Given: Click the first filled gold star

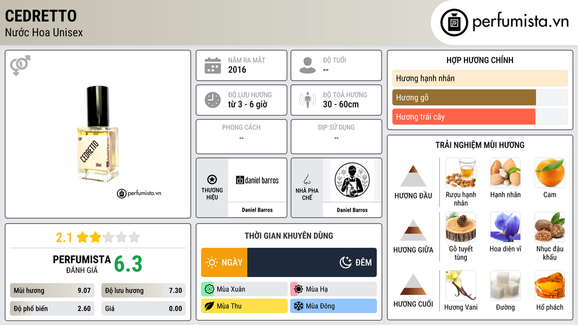Looking at the screenshot, I should (82, 237).
